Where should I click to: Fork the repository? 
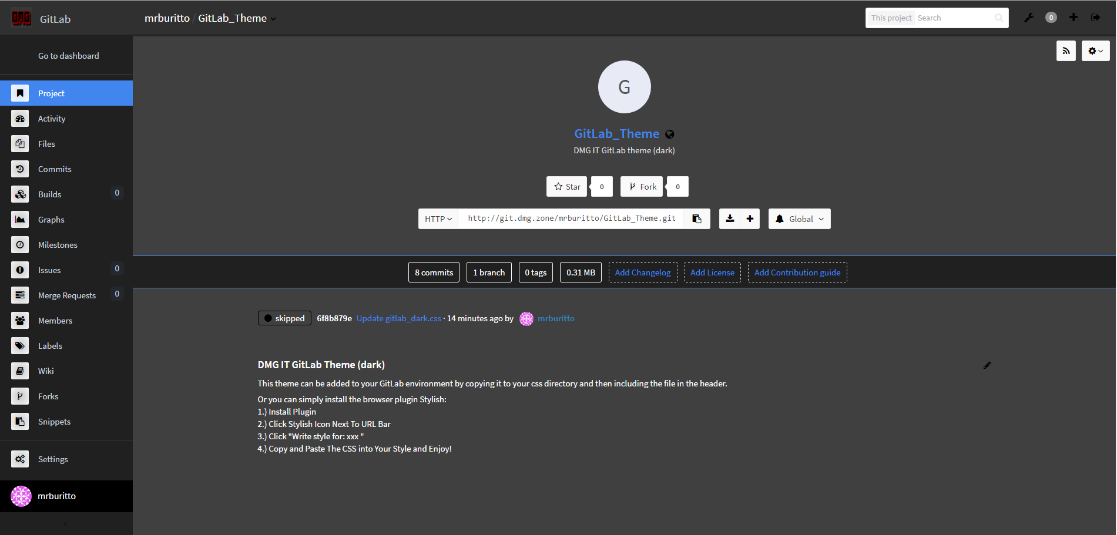tap(641, 186)
